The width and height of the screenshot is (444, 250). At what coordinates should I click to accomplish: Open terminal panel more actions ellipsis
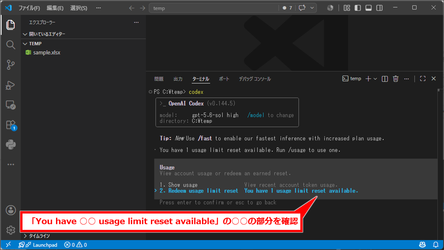point(406,79)
